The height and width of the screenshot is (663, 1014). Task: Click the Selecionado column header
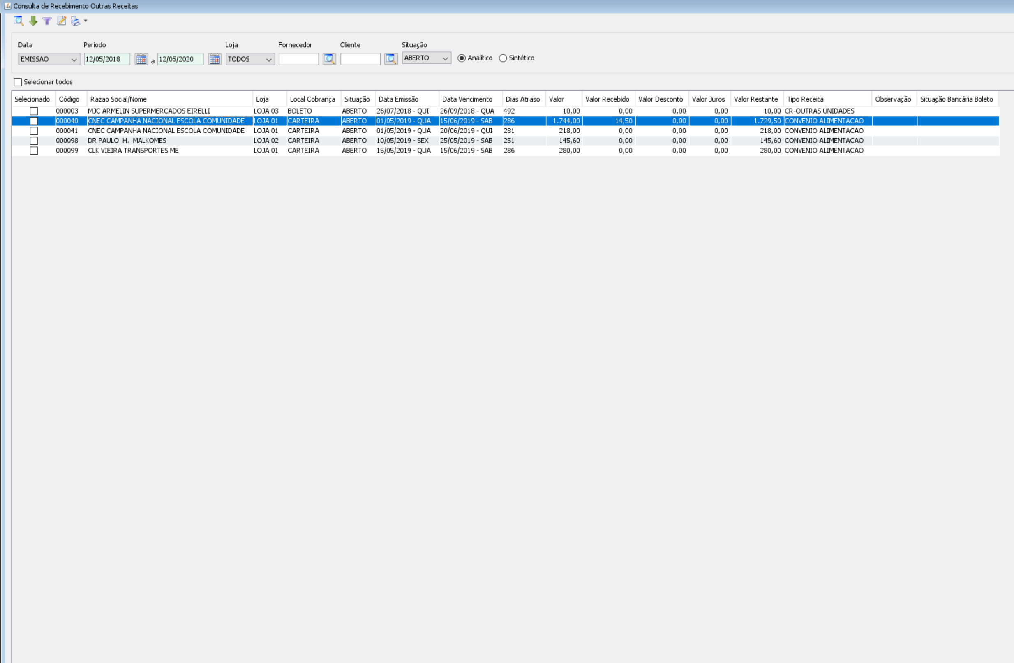[34, 99]
